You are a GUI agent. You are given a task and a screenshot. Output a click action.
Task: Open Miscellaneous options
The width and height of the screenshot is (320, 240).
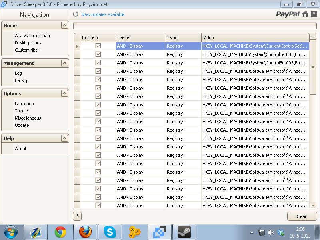tap(28, 118)
